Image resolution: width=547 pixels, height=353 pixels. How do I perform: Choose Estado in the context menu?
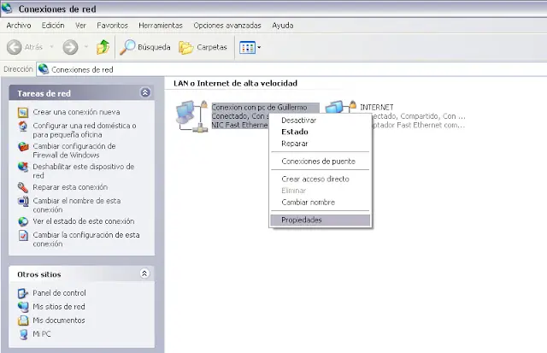[321, 132]
